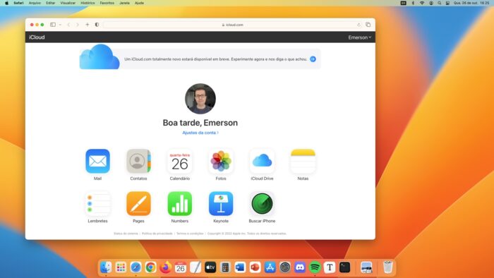Expand the Emerson account dropdown

359,37
